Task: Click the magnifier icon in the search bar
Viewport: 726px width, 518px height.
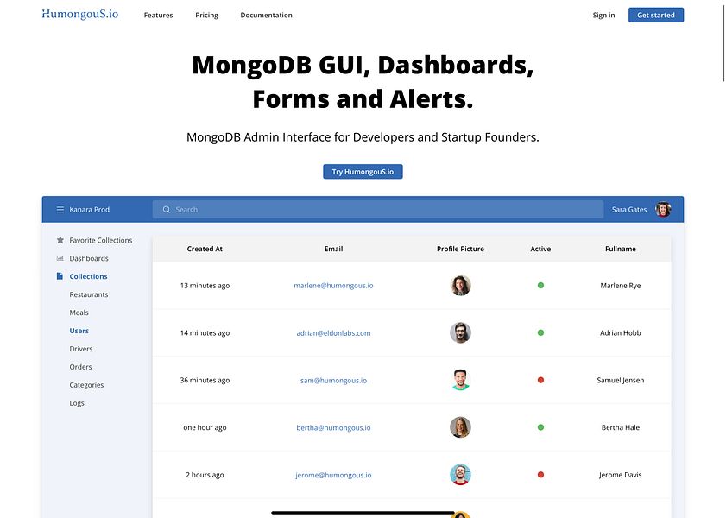Action: [x=167, y=209]
